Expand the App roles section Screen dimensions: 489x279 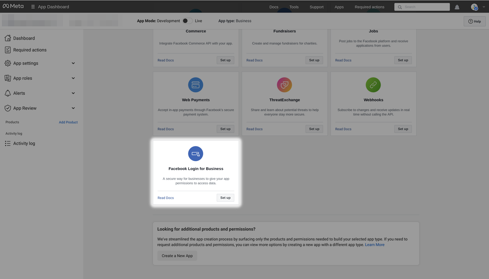click(73, 78)
